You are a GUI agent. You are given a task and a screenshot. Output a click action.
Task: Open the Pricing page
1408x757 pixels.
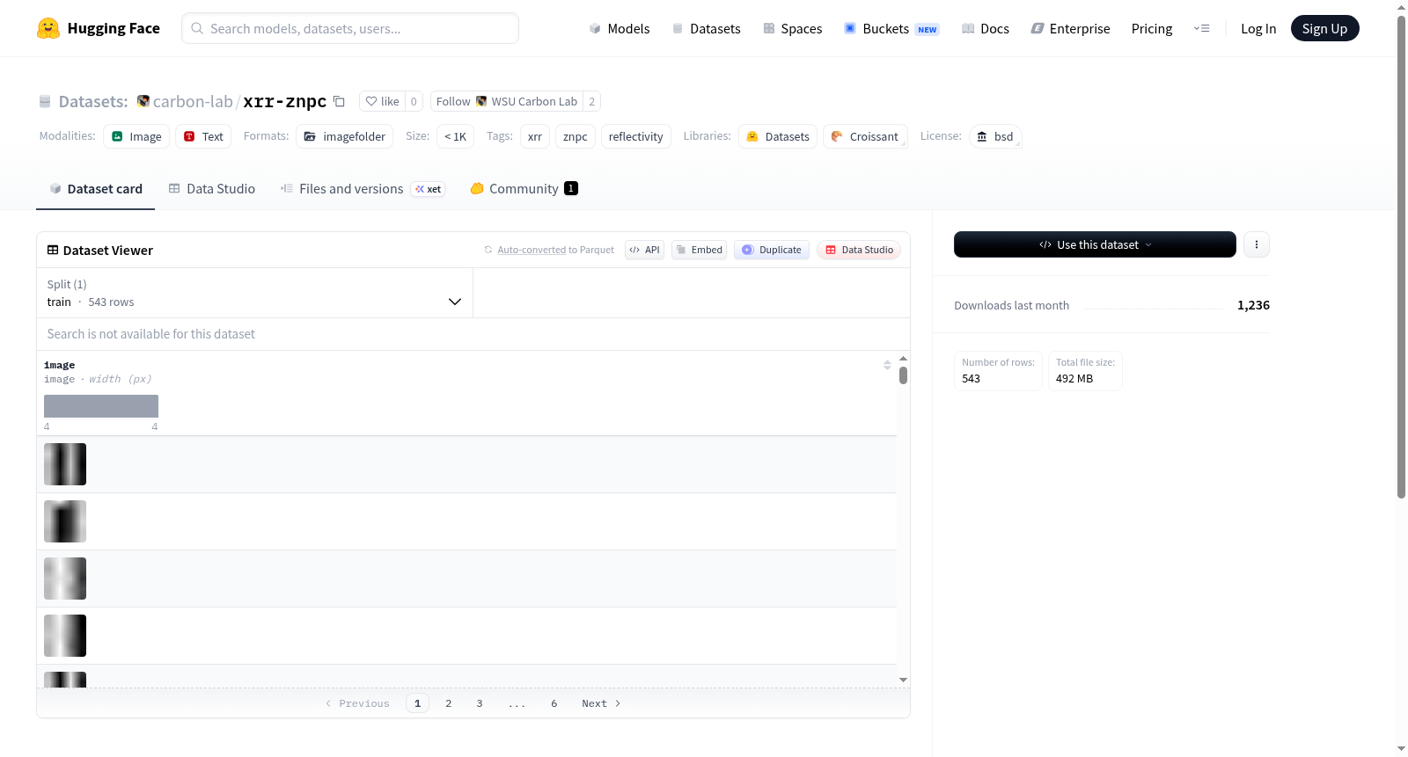(1152, 28)
